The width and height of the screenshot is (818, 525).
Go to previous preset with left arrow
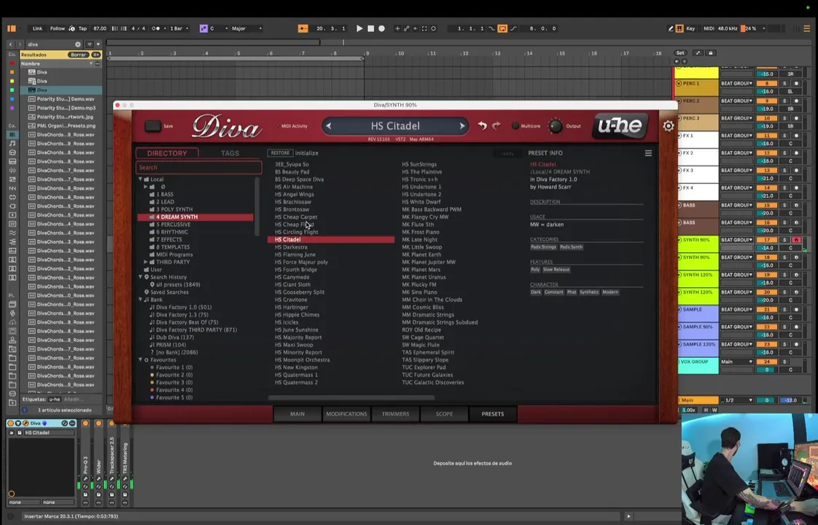point(329,125)
